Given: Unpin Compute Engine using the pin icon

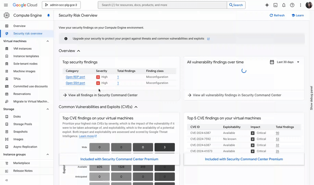Looking at the screenshot, I should [48, 15].
